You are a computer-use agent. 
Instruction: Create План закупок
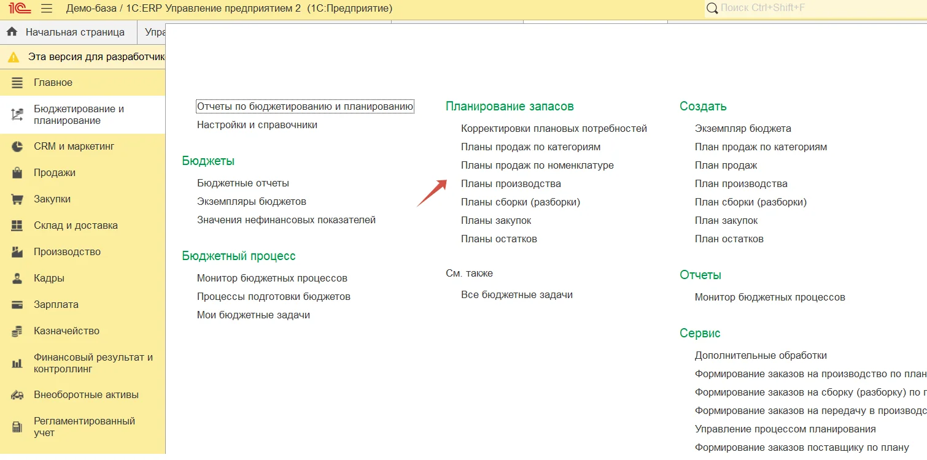coord(726,221)
